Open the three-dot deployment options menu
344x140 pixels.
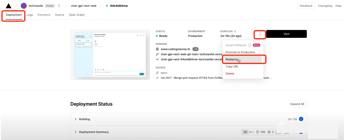pyautogui.click(x=260, y=34)
